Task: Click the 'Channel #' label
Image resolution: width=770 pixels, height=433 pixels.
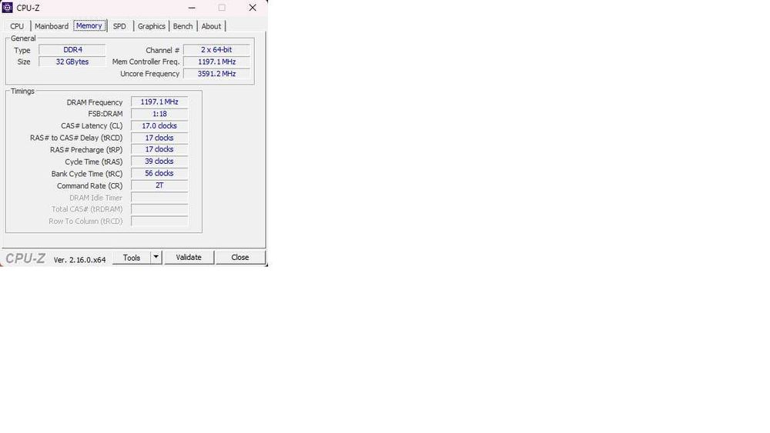Action: pyautogui.click(x=162, y=50)
